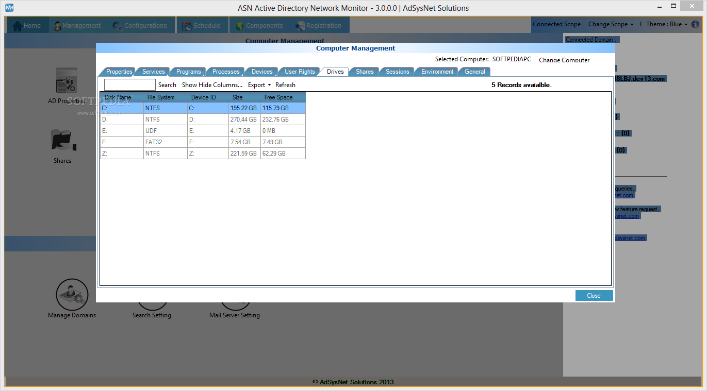This screenshot has height=391, width=707.
Task: Sort by Device ID column header
Action: click(208, 97)
